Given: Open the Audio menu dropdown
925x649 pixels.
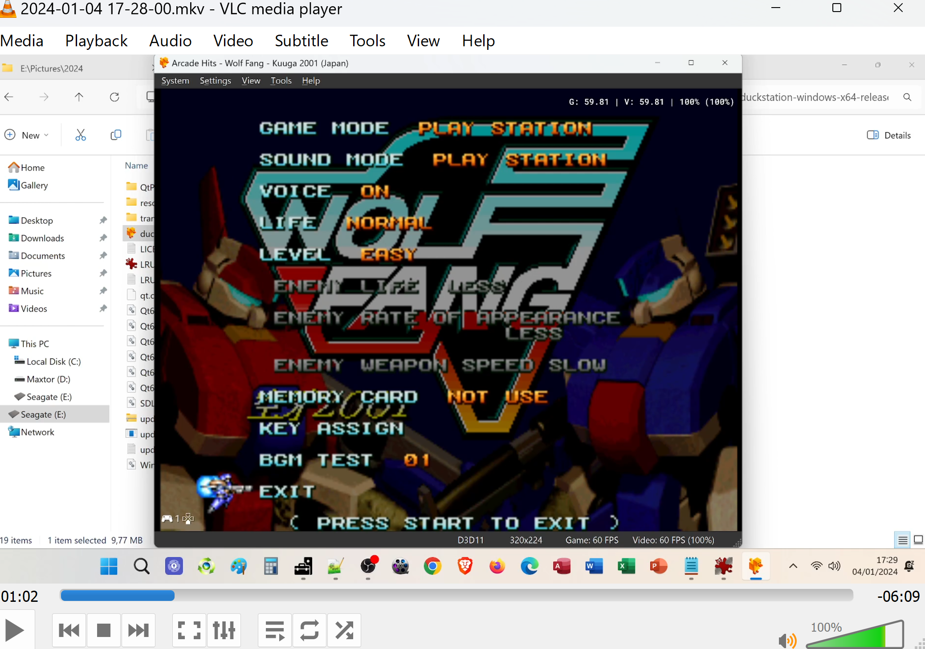Looking at the screenshot, I should pyautogui.click(x=170, y=41).
